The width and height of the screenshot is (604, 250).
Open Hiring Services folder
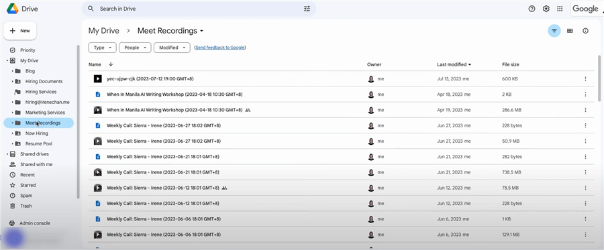[41, 92]
